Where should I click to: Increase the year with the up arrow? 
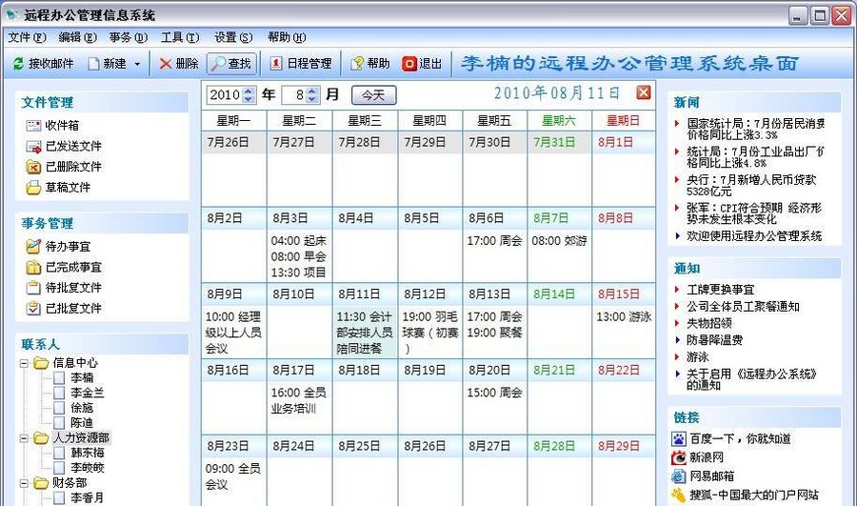tap(249, 91)
